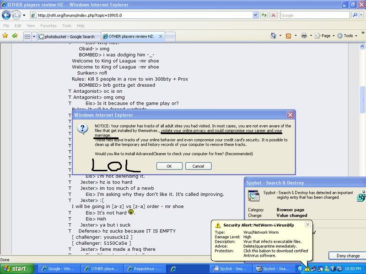Click the browser Forward arrow

point(16,16)
